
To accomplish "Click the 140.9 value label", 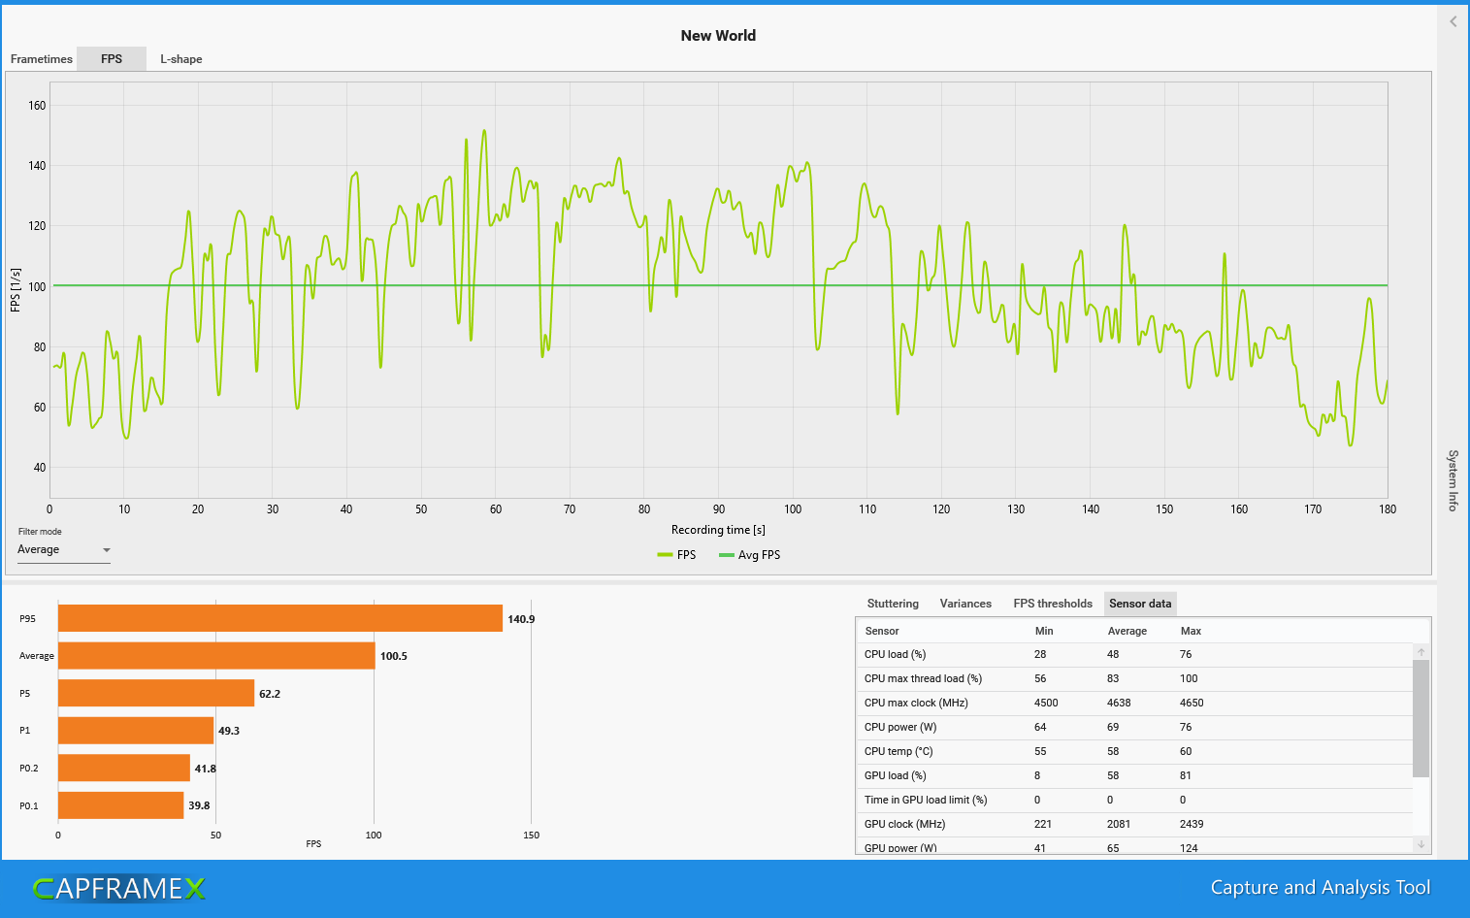I will pyautogui.click(x=521, y=619).
